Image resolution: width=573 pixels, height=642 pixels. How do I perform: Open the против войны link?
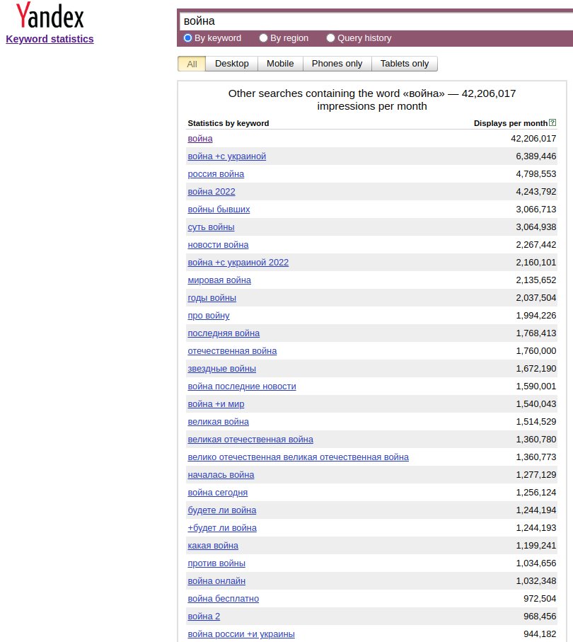[x=216, y=563]
